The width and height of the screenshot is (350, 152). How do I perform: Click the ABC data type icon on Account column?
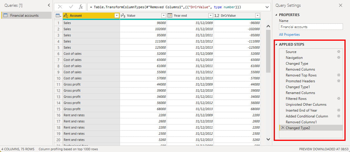(x=66, y=16)
